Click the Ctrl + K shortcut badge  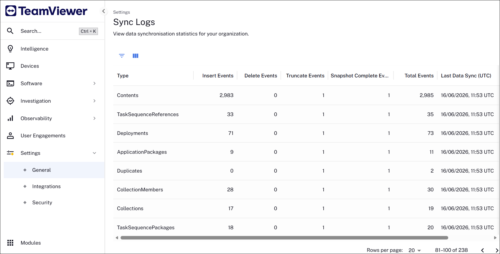tap(88, 31)
